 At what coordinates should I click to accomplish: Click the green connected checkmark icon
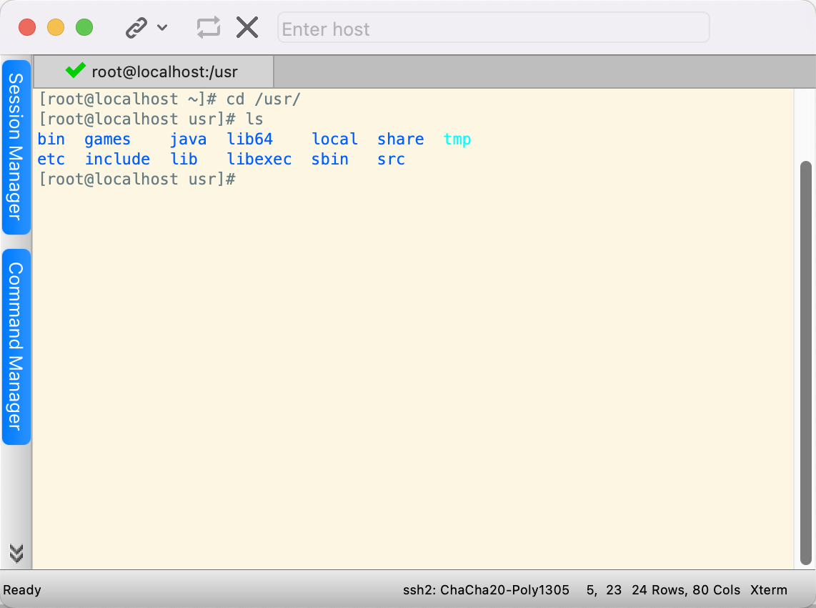pos(75,71)
